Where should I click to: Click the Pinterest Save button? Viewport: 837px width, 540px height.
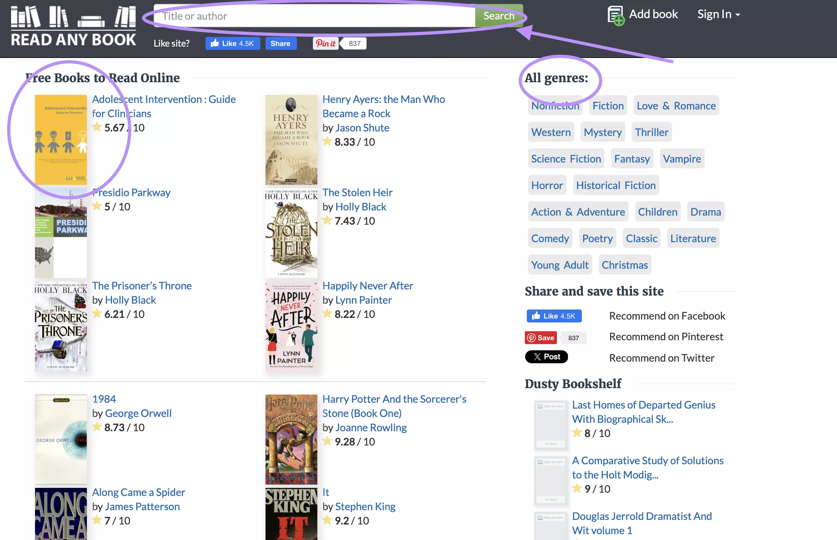click(x=541, y=338)
